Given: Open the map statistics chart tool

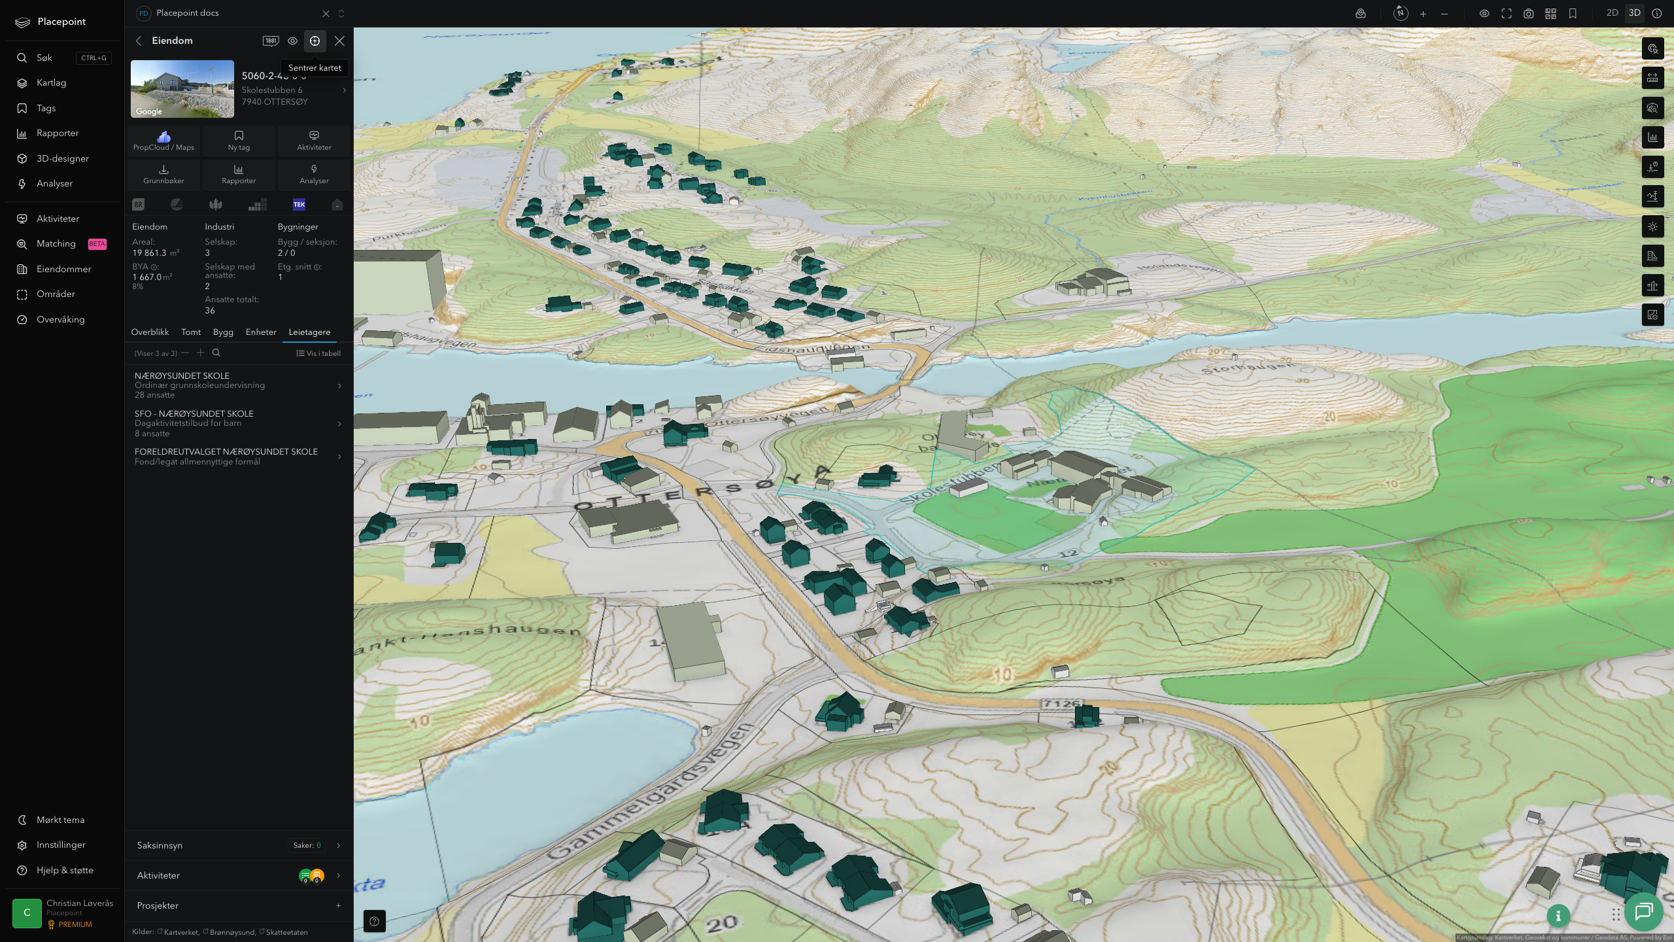Looking at the screenshot, I should click(x=1652, y=137).
